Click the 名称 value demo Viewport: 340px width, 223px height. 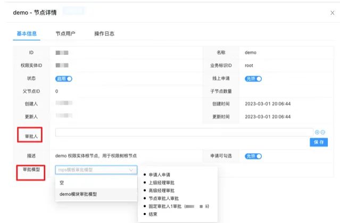pos(251,53)
